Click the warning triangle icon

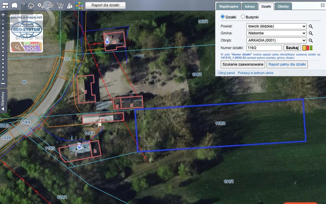(70, 6)
